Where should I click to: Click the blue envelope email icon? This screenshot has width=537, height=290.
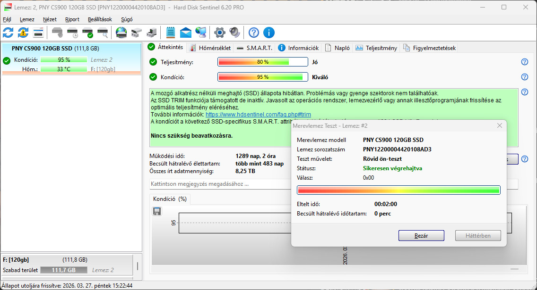186,33
